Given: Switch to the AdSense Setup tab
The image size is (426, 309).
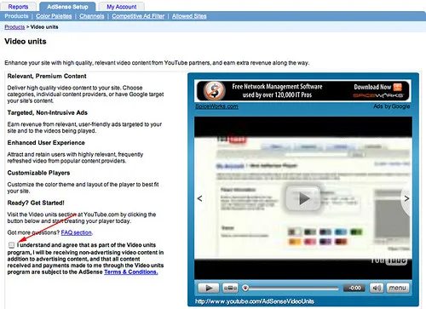Looking at the screenshot, I should point(67,7).
